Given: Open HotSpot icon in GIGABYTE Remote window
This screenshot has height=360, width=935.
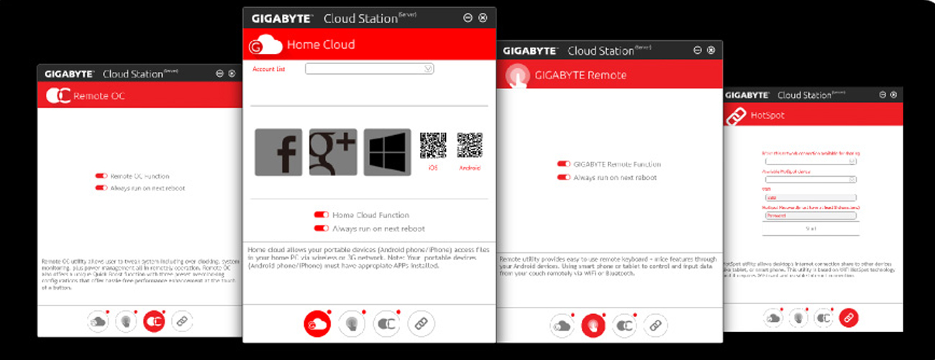Looking at the screenshot, I should pos(655,326).
